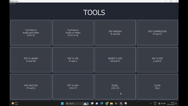Launch Microsoft Edge from taskbar
This screenshot has height=106, width=188.
[102, 103]
